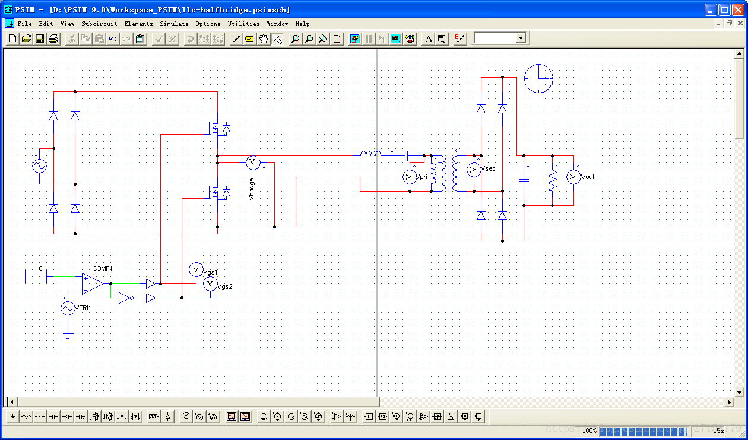Pick DC voltage source from bottom toolbar
The height and width of the screenshot is (440, 748).
(264, 417)
